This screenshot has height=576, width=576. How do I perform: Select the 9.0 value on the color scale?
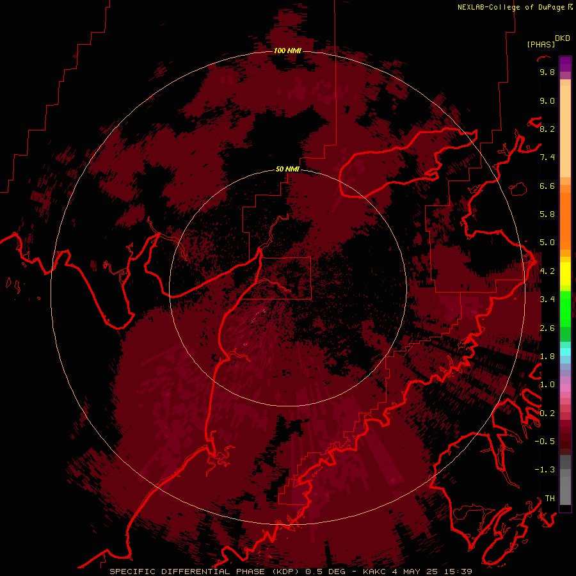pos(547,100)
